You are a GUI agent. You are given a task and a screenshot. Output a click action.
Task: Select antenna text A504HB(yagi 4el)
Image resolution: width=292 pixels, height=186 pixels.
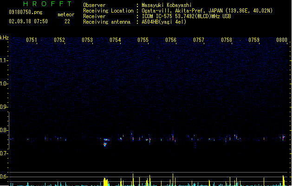pos(164,22)
